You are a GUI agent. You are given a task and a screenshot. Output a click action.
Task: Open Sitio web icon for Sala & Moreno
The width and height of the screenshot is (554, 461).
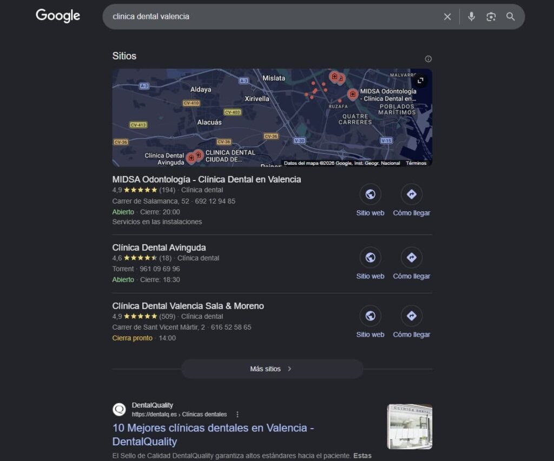tap(370, 316)
